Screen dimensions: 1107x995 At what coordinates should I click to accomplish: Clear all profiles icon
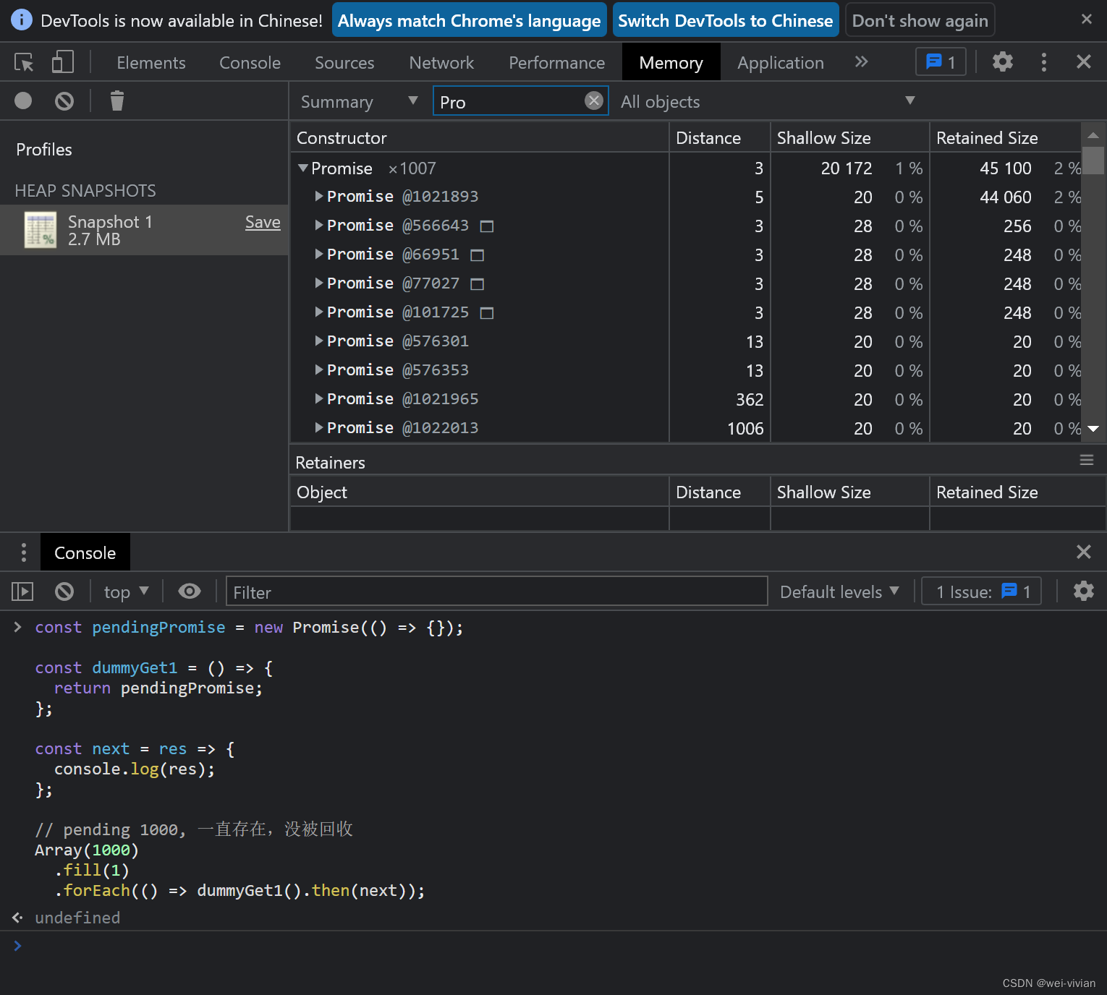pos(64,101)
